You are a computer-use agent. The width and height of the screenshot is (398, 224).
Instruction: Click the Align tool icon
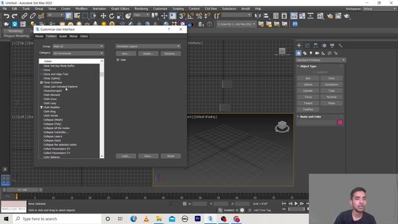click(x=266, y=16)
